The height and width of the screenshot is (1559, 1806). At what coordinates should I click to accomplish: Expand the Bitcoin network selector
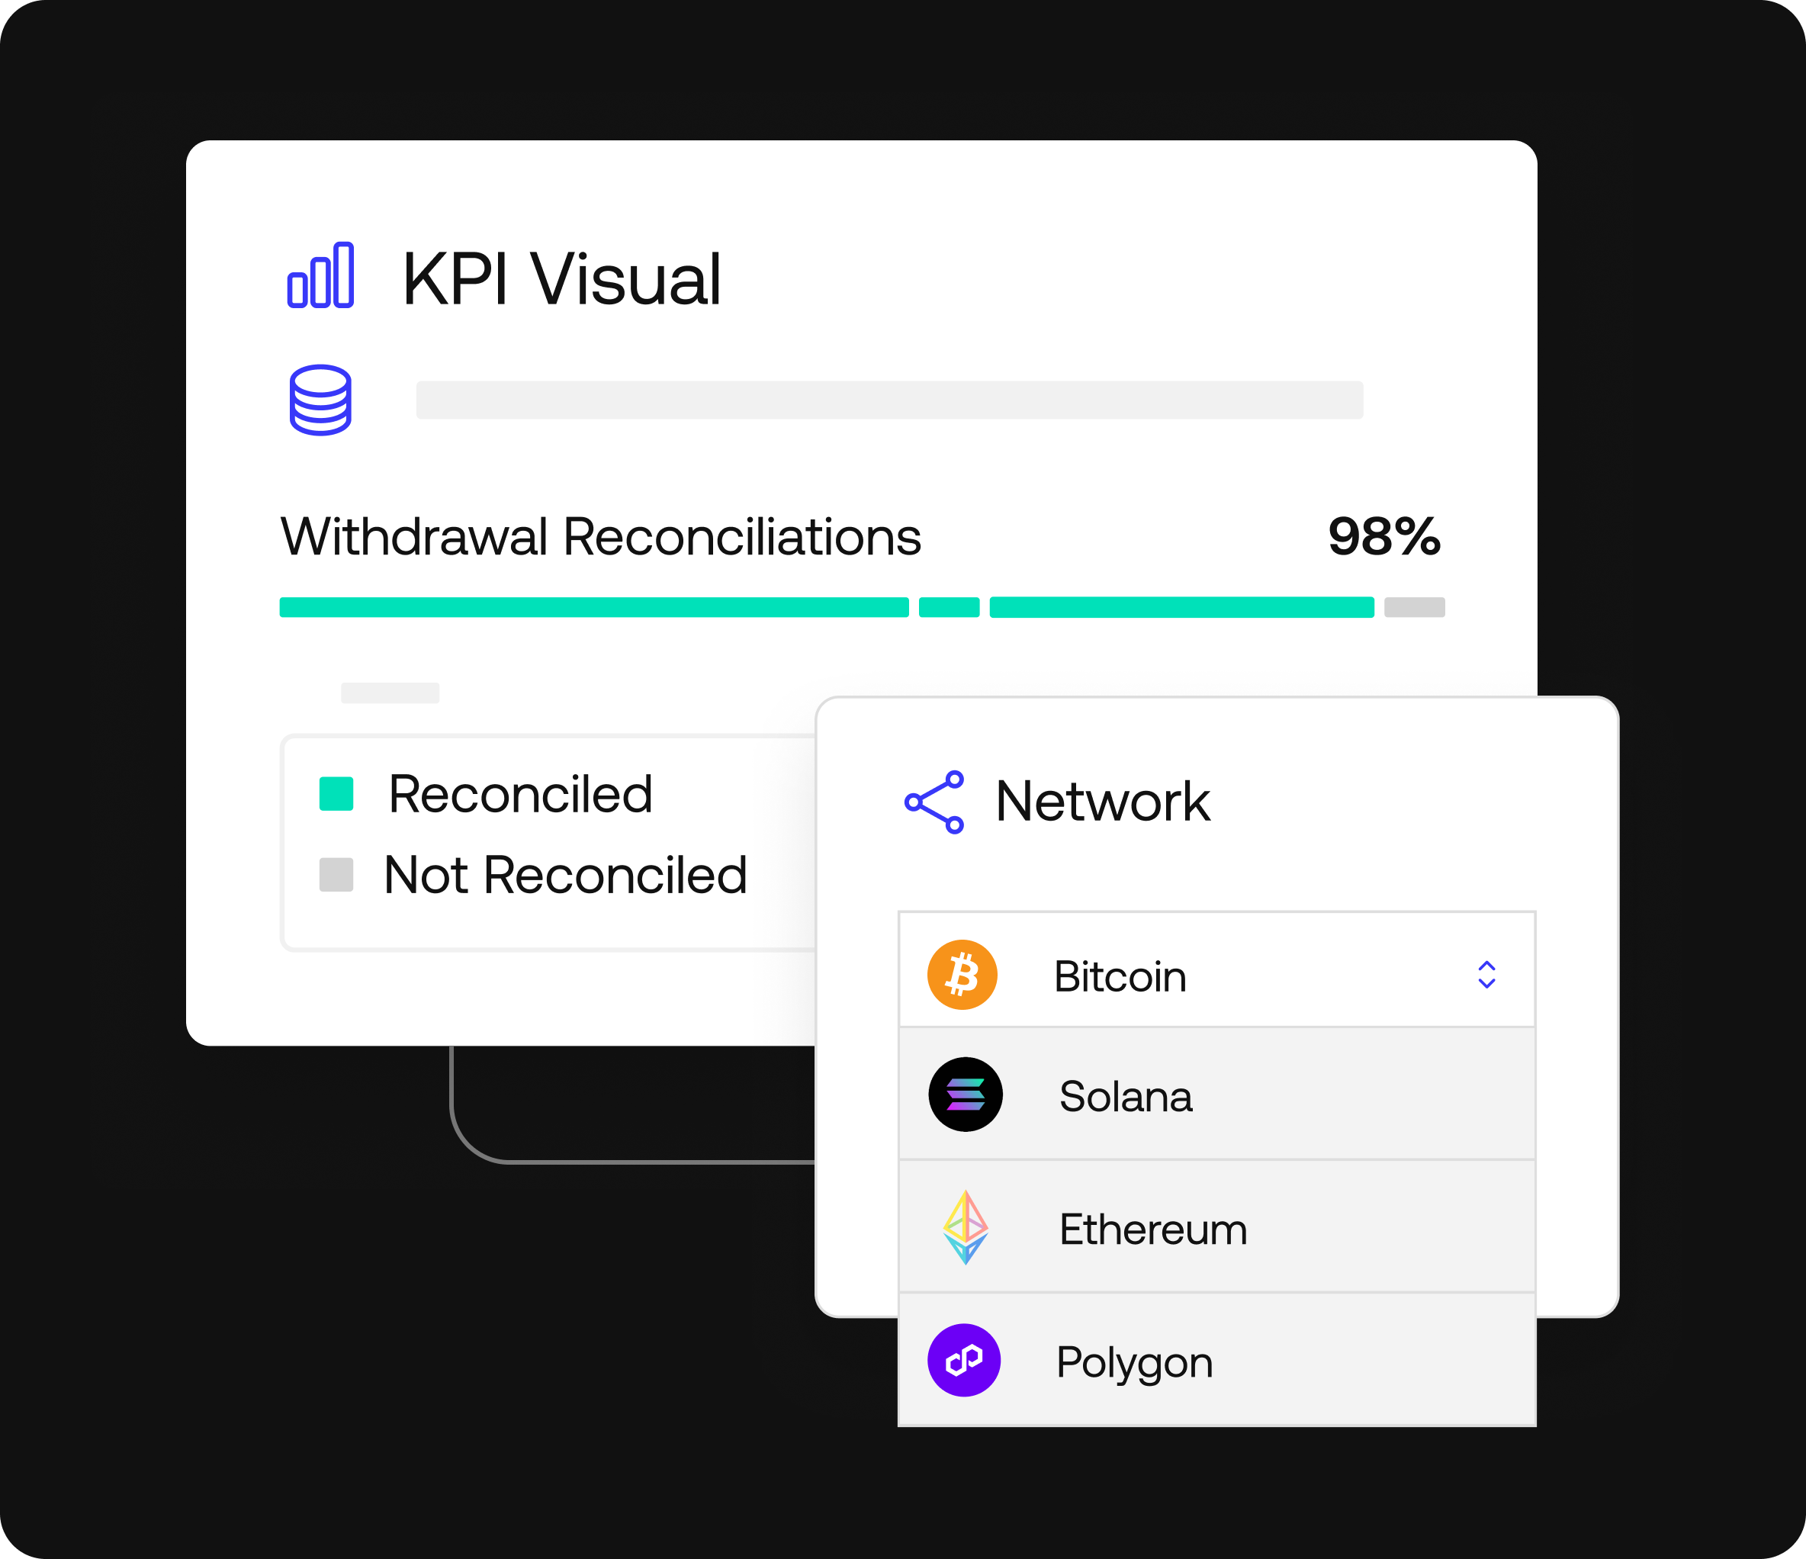pos(1216,969)
